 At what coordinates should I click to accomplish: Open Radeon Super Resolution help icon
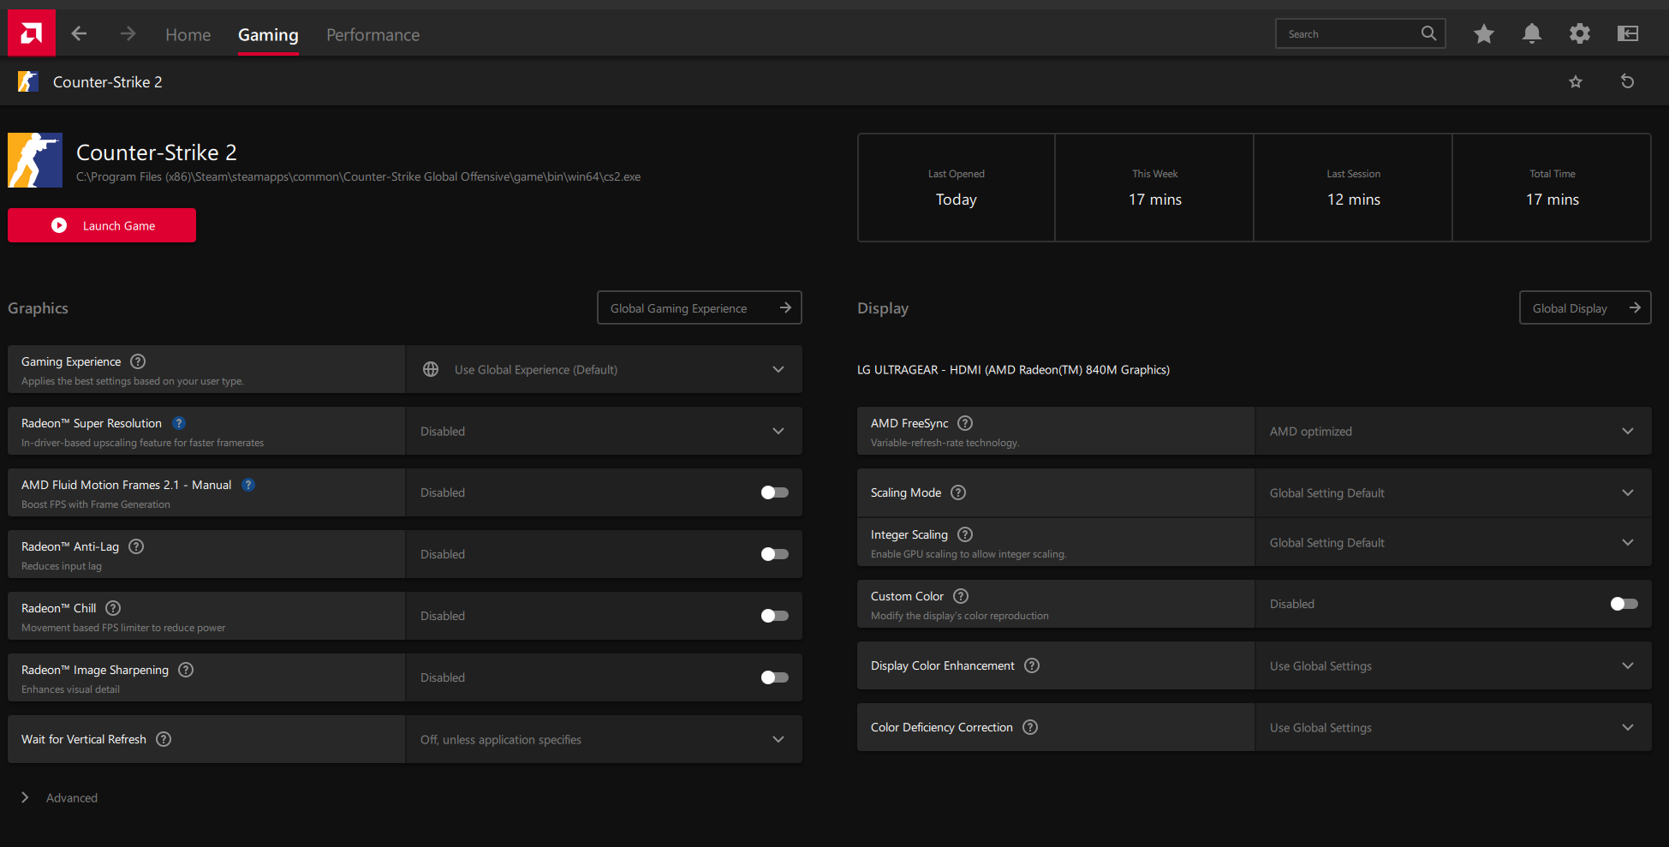[179, 423]
